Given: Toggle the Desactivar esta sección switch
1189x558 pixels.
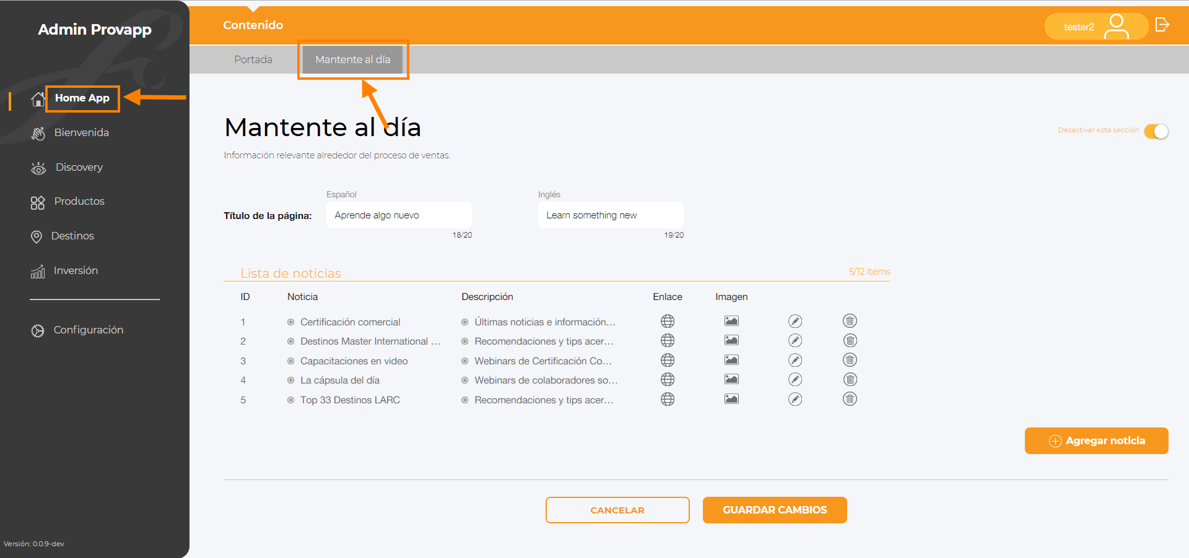Looking at the screenshot, I should (x=1156, y=131).
